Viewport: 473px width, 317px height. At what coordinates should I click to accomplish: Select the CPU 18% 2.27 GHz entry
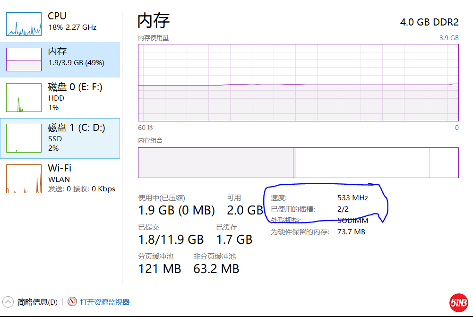[x=72, y=22]
